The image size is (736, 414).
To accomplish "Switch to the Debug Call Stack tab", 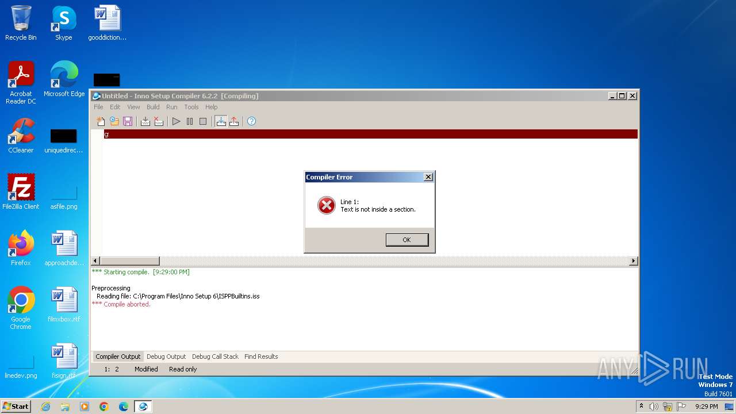I will pyautogui.click(x=215, y=356).
